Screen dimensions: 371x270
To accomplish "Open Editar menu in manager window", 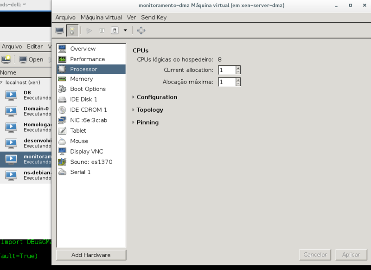I will [x=35, y=46].
